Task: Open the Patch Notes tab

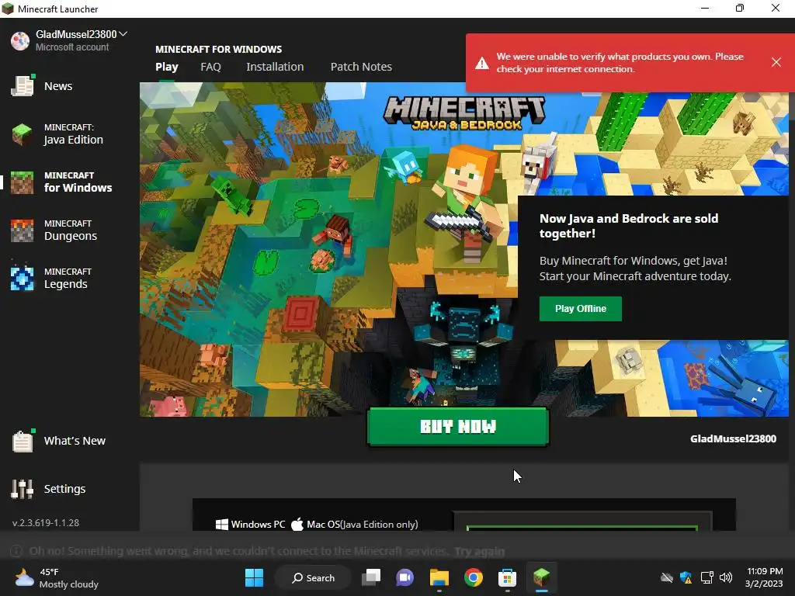Action: (361, 67)
